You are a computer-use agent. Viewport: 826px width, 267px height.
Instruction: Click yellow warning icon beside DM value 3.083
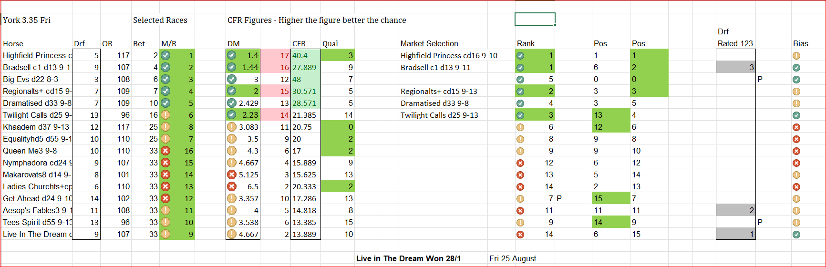coord(232,127)
